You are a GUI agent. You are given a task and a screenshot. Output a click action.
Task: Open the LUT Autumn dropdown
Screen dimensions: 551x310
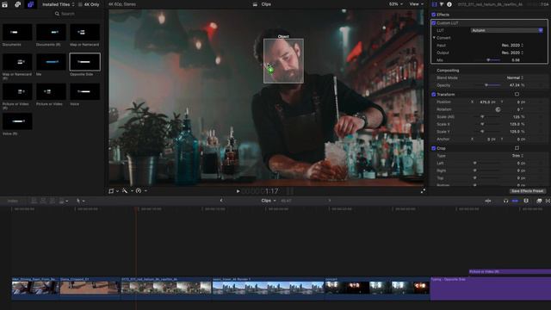click(507, 30)
